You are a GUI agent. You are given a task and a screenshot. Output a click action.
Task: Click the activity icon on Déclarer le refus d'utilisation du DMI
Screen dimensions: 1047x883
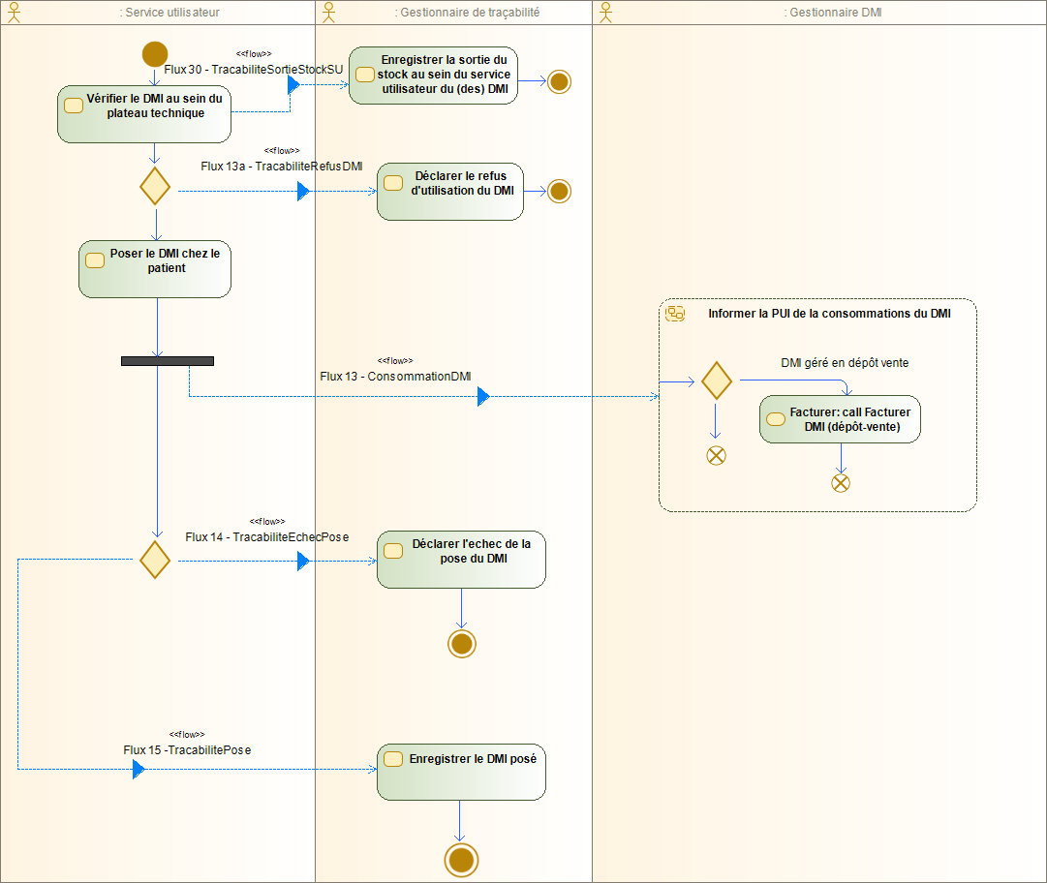(393, 182)
